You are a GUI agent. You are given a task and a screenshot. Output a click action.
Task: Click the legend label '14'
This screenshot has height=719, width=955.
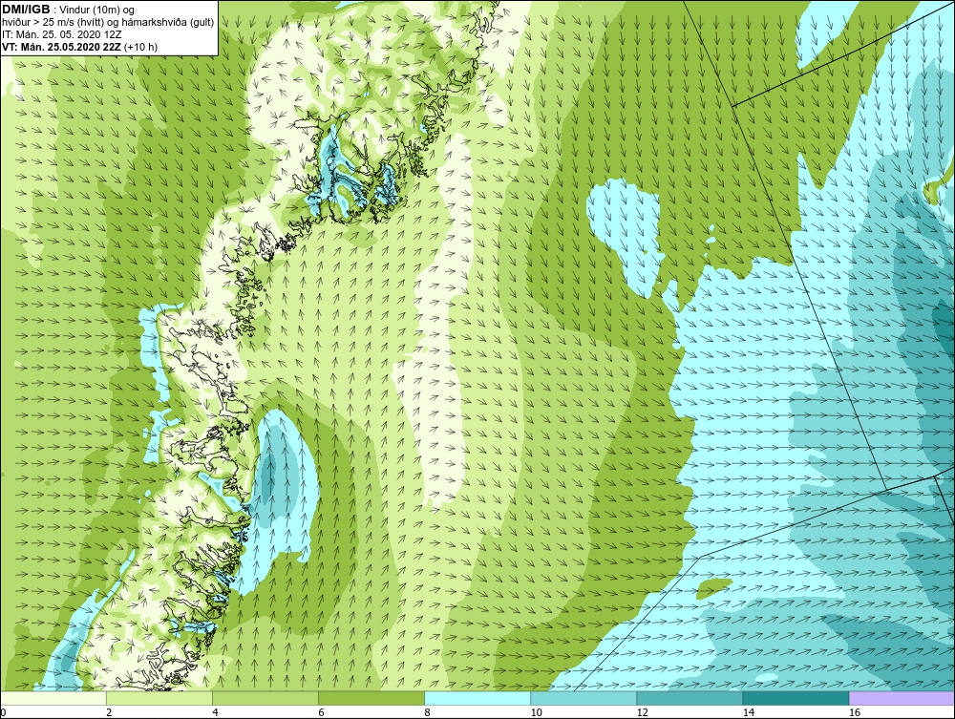click(748, 712)
